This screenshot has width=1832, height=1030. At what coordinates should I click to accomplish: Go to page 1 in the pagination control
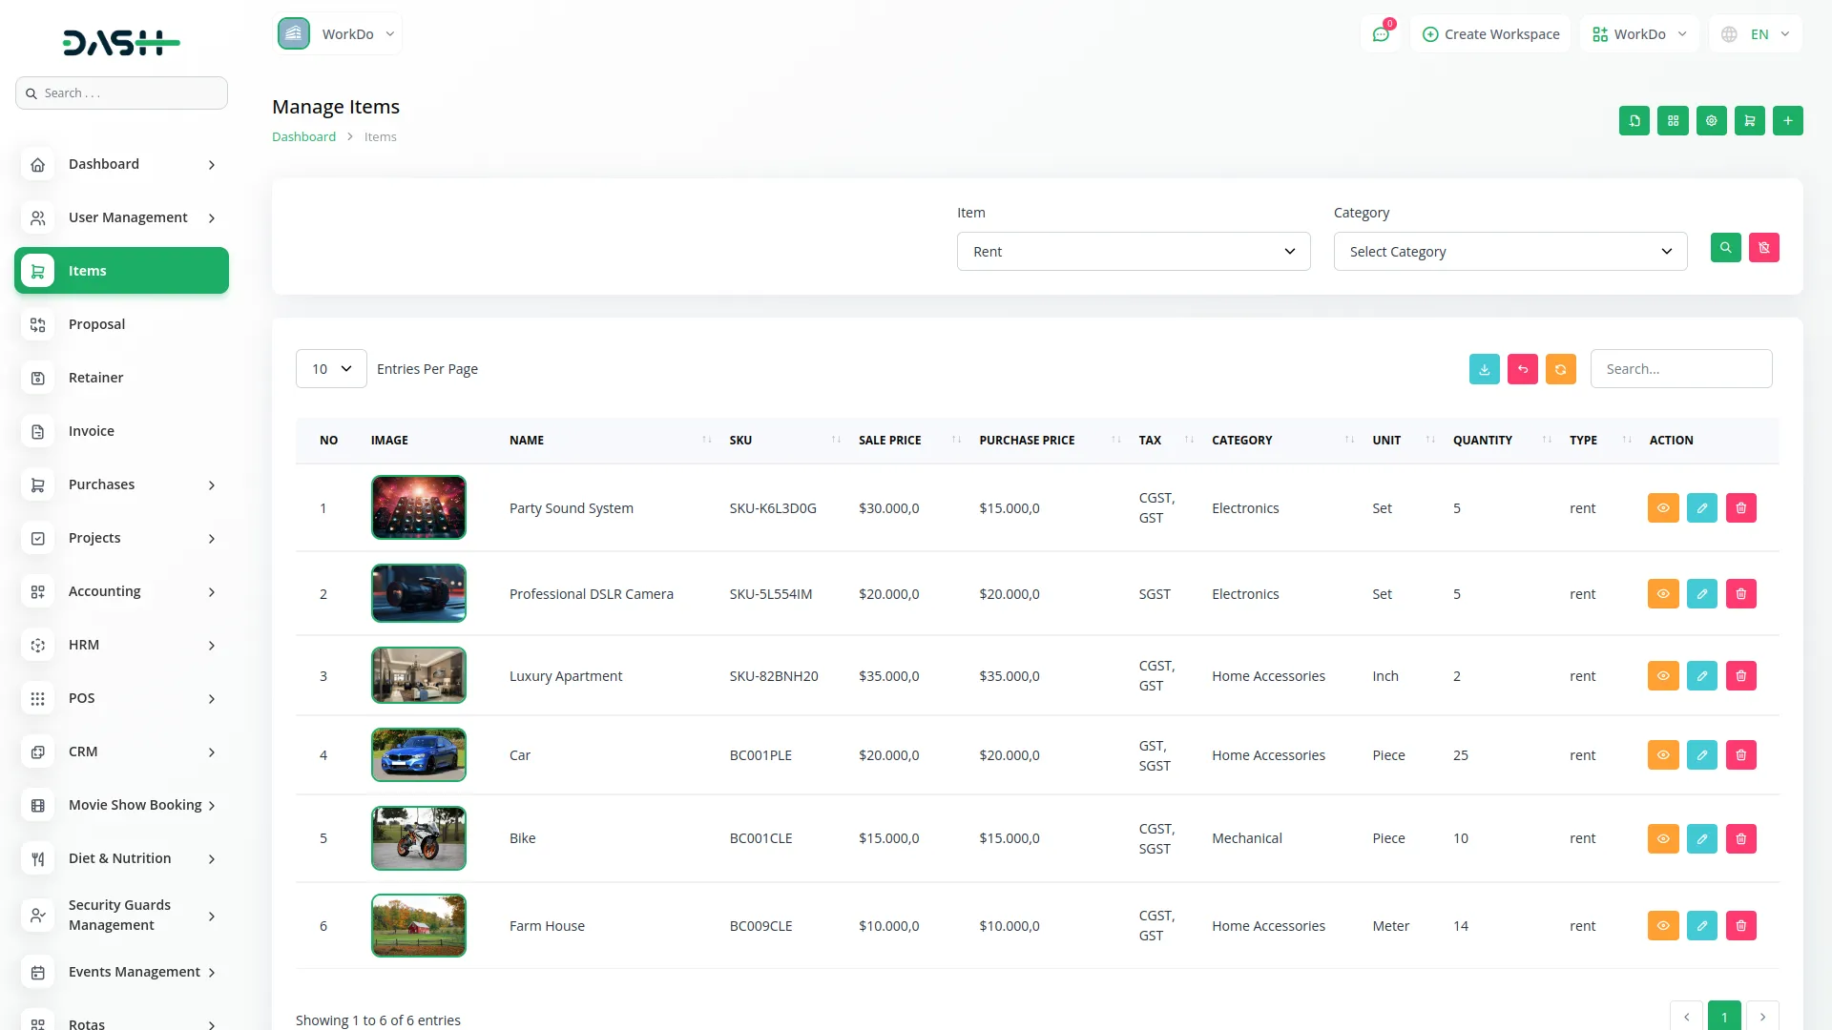click(1725, 1017)
